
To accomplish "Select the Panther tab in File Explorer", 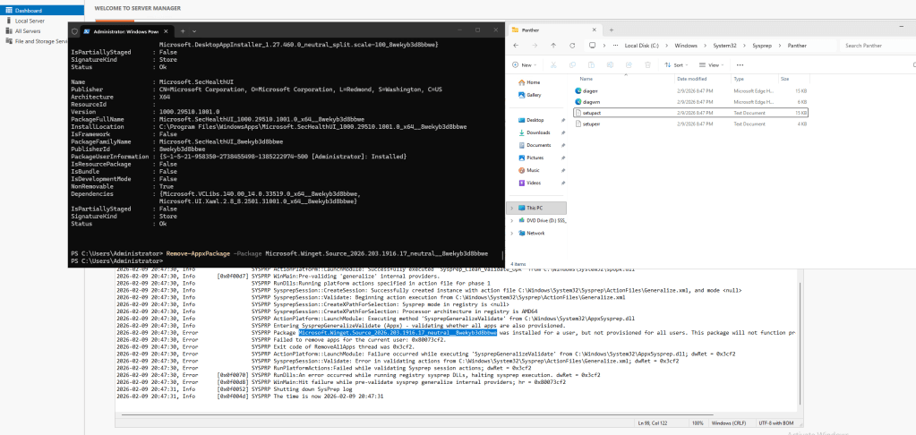I will [546, 29].
